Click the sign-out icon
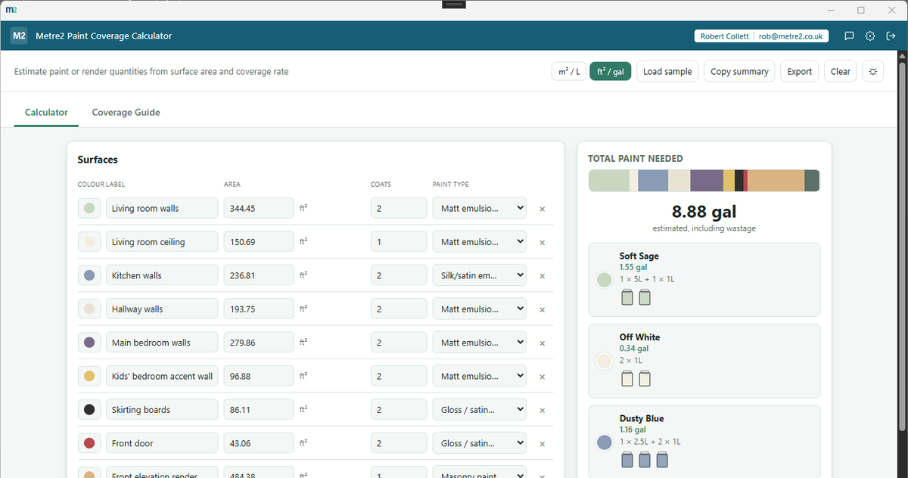 pyautogui.click(x=891, y=36)
